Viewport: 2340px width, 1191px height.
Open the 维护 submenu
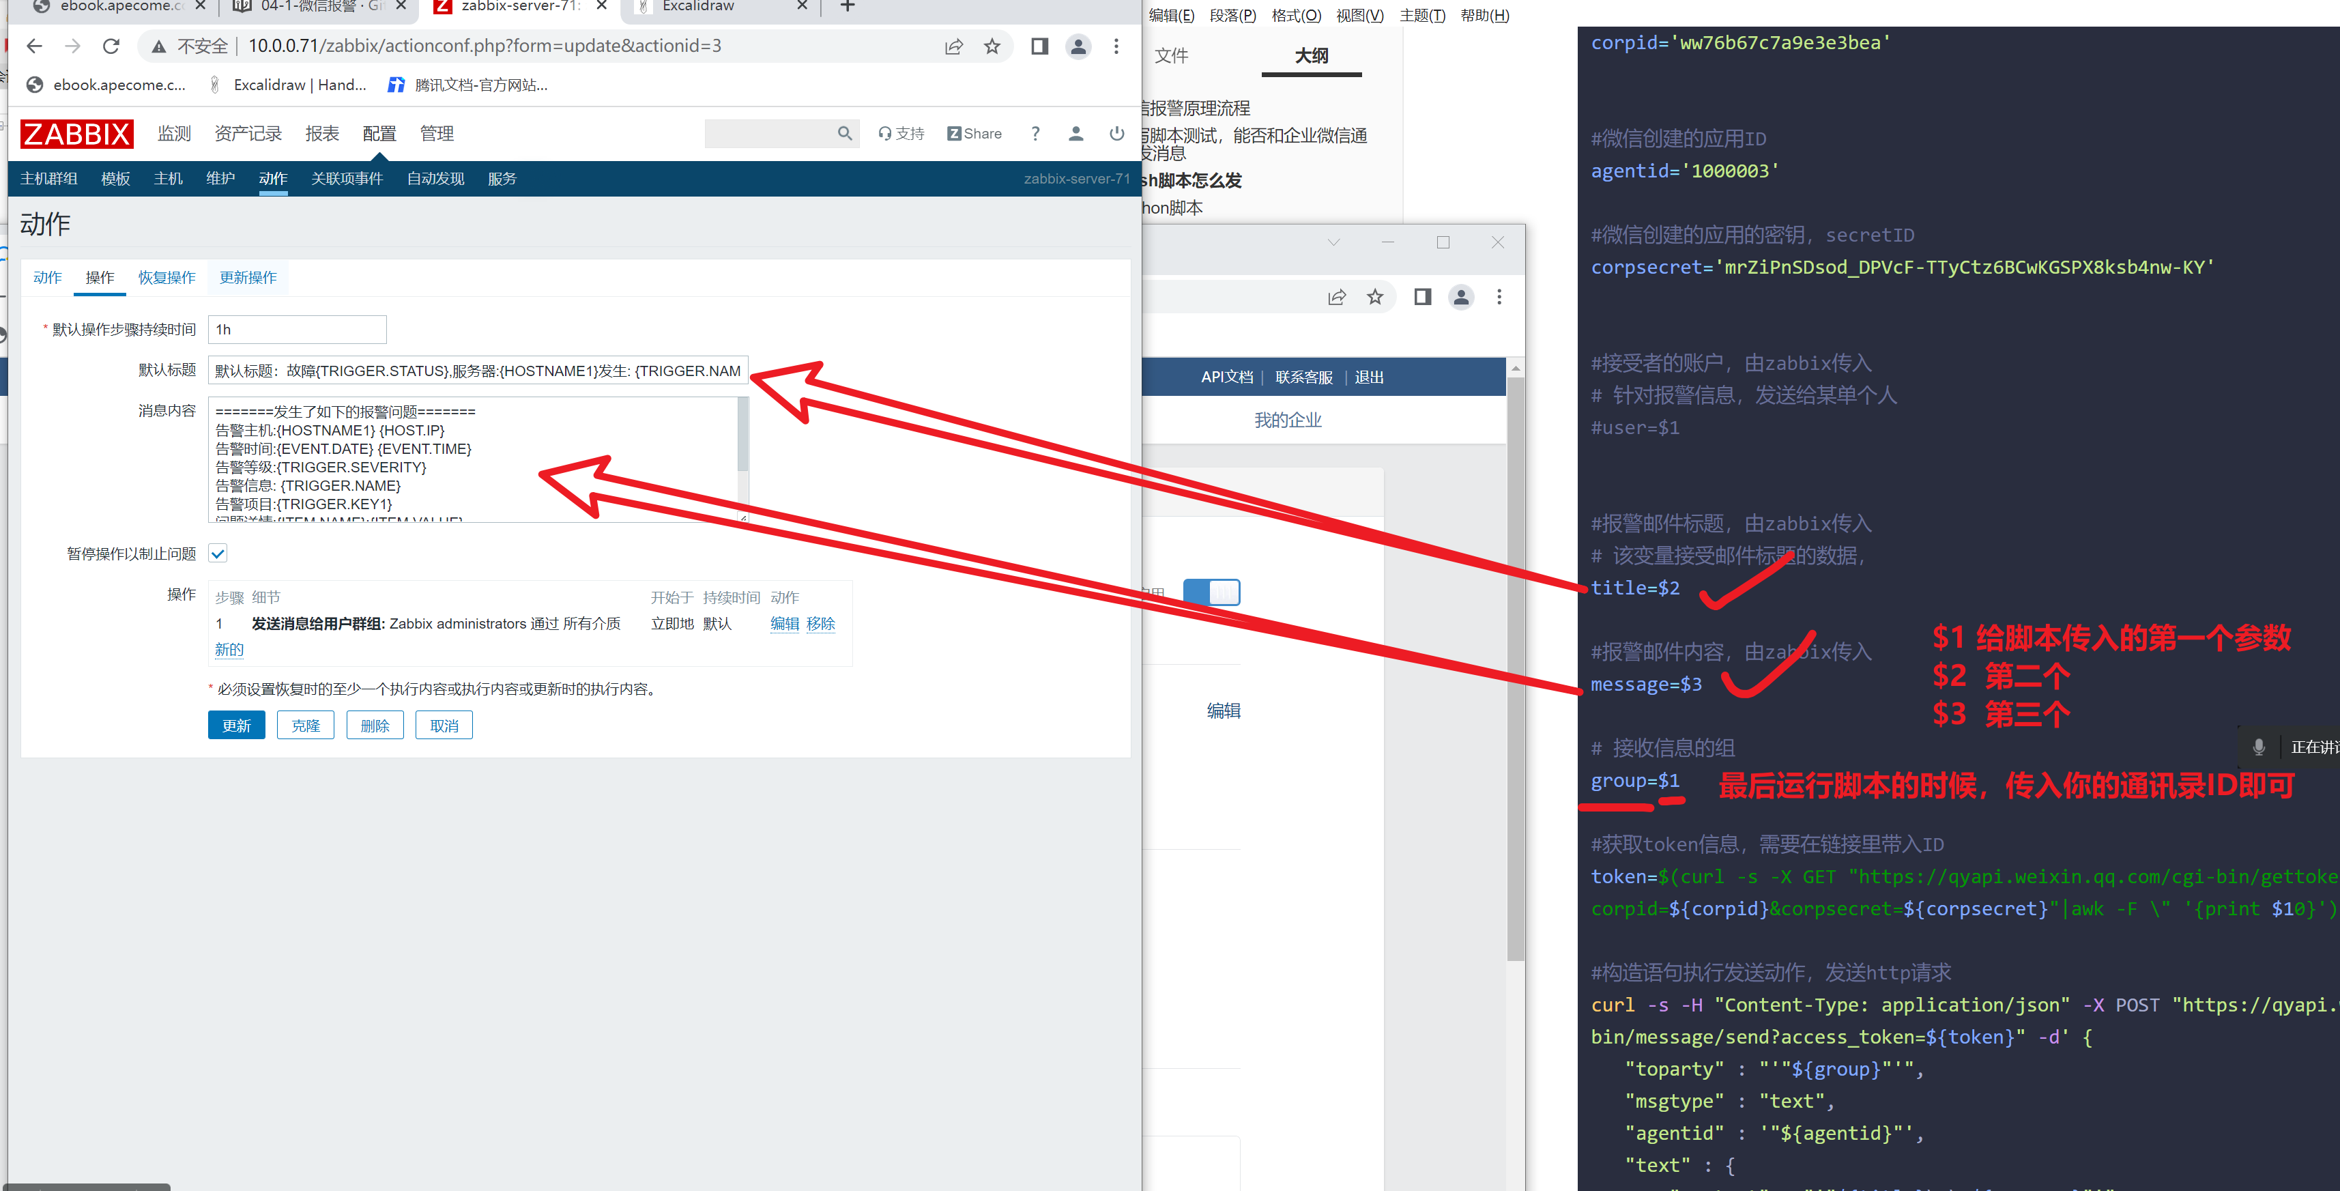point(220,179)
